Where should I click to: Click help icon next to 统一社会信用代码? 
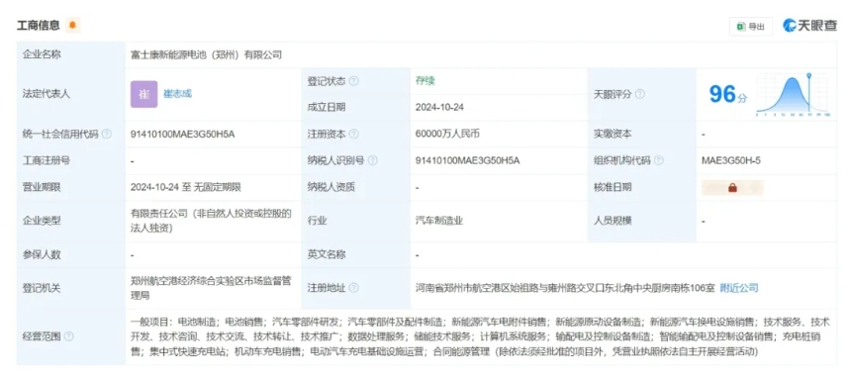(x=107, y=134)
